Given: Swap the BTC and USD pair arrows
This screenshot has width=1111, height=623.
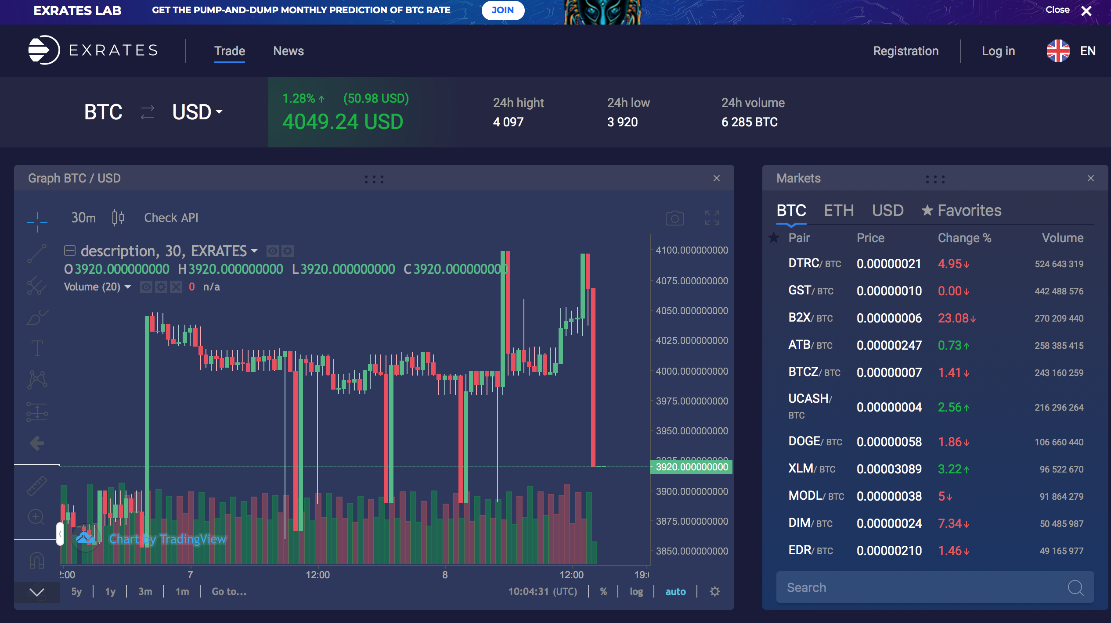Looking at the screenshot, I should [148, 112].
